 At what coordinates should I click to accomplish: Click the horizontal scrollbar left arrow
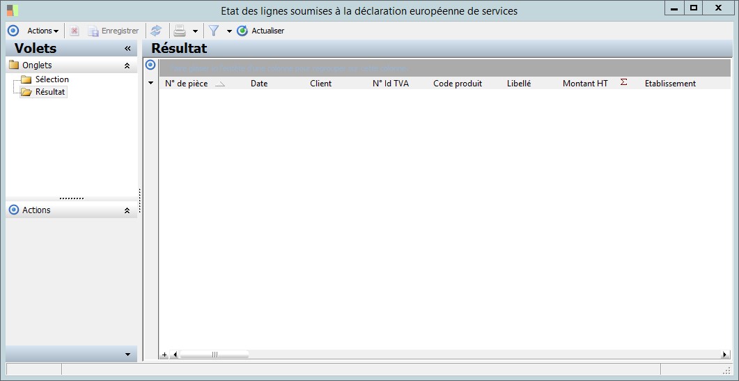click(x=176, y=355)
